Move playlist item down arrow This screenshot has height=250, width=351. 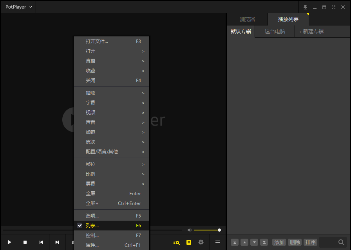click(x=254, y=242)
